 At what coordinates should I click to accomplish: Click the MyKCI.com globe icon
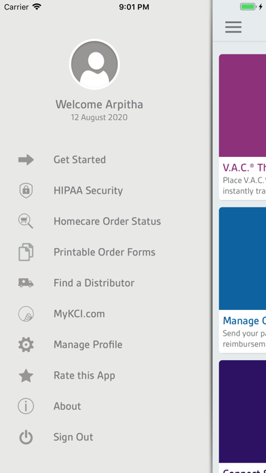26,314
